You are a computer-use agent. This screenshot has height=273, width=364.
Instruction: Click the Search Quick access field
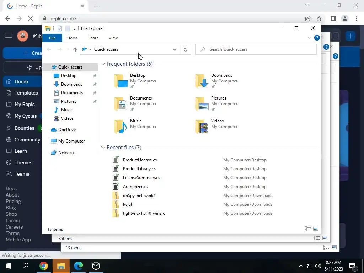256,49
